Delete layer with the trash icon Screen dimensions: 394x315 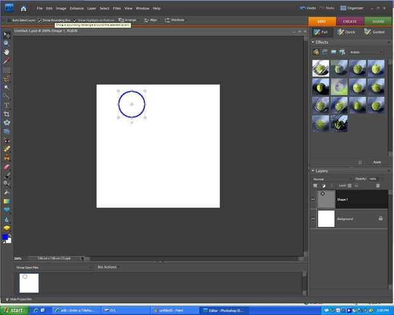coord(377,186)
